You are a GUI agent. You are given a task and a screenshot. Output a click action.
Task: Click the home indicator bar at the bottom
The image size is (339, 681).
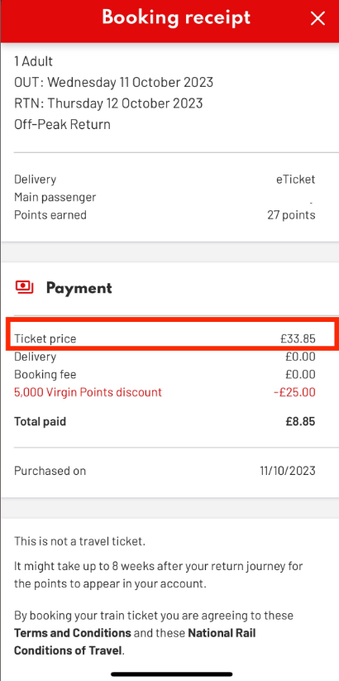171,674
